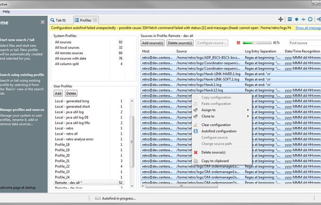Click the Clone to menu icon
The width and height of the screenshot is (321, 205).
196,117
